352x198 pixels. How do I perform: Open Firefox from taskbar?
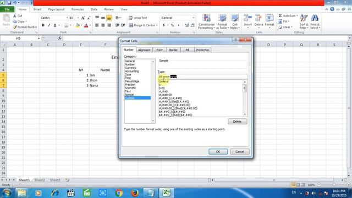[x=135, y=193]
